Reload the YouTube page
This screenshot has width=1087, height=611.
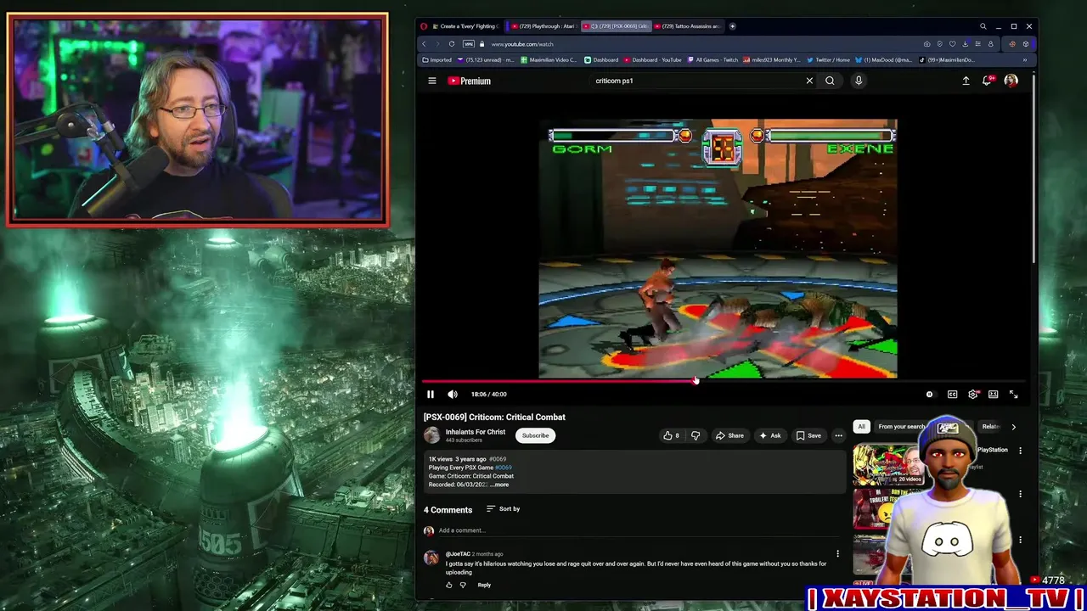click(451, 44)
